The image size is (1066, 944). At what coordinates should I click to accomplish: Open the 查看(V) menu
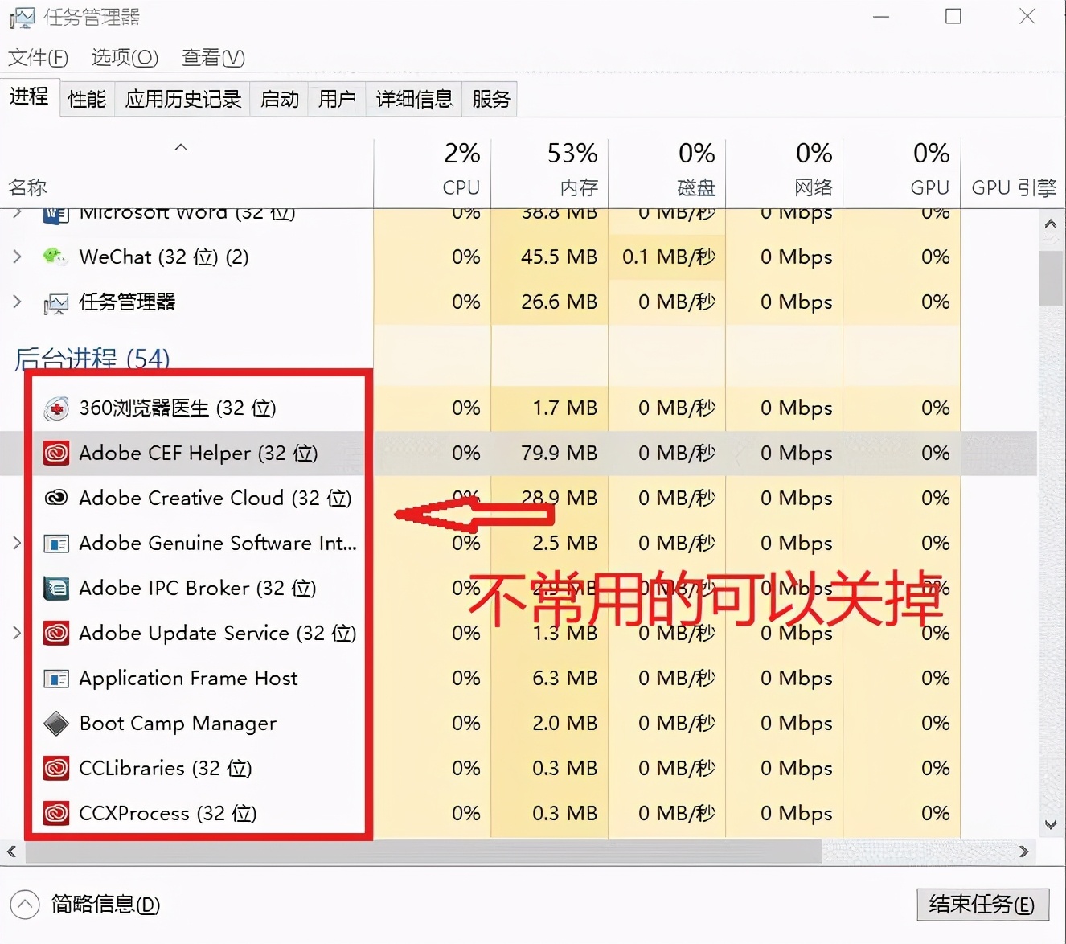click(x=212, y=57)
